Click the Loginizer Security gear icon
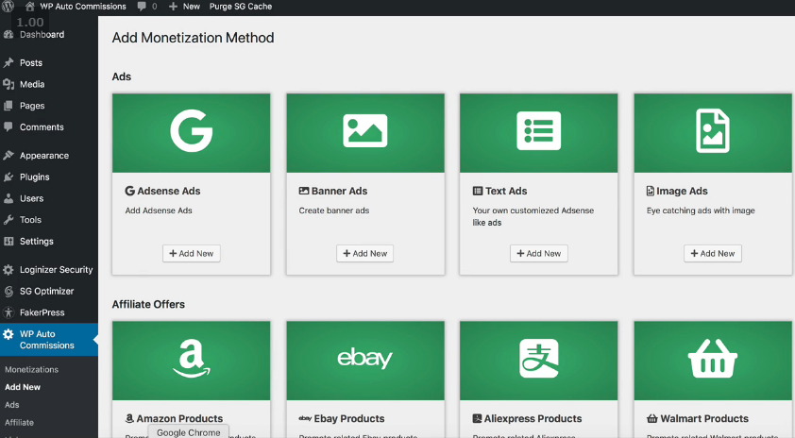This screenshot has height=438, width=795. [8, 270]
